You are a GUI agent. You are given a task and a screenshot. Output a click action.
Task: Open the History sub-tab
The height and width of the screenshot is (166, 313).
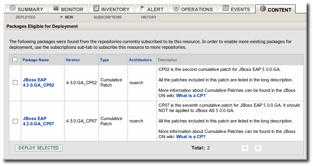[149, 17]
